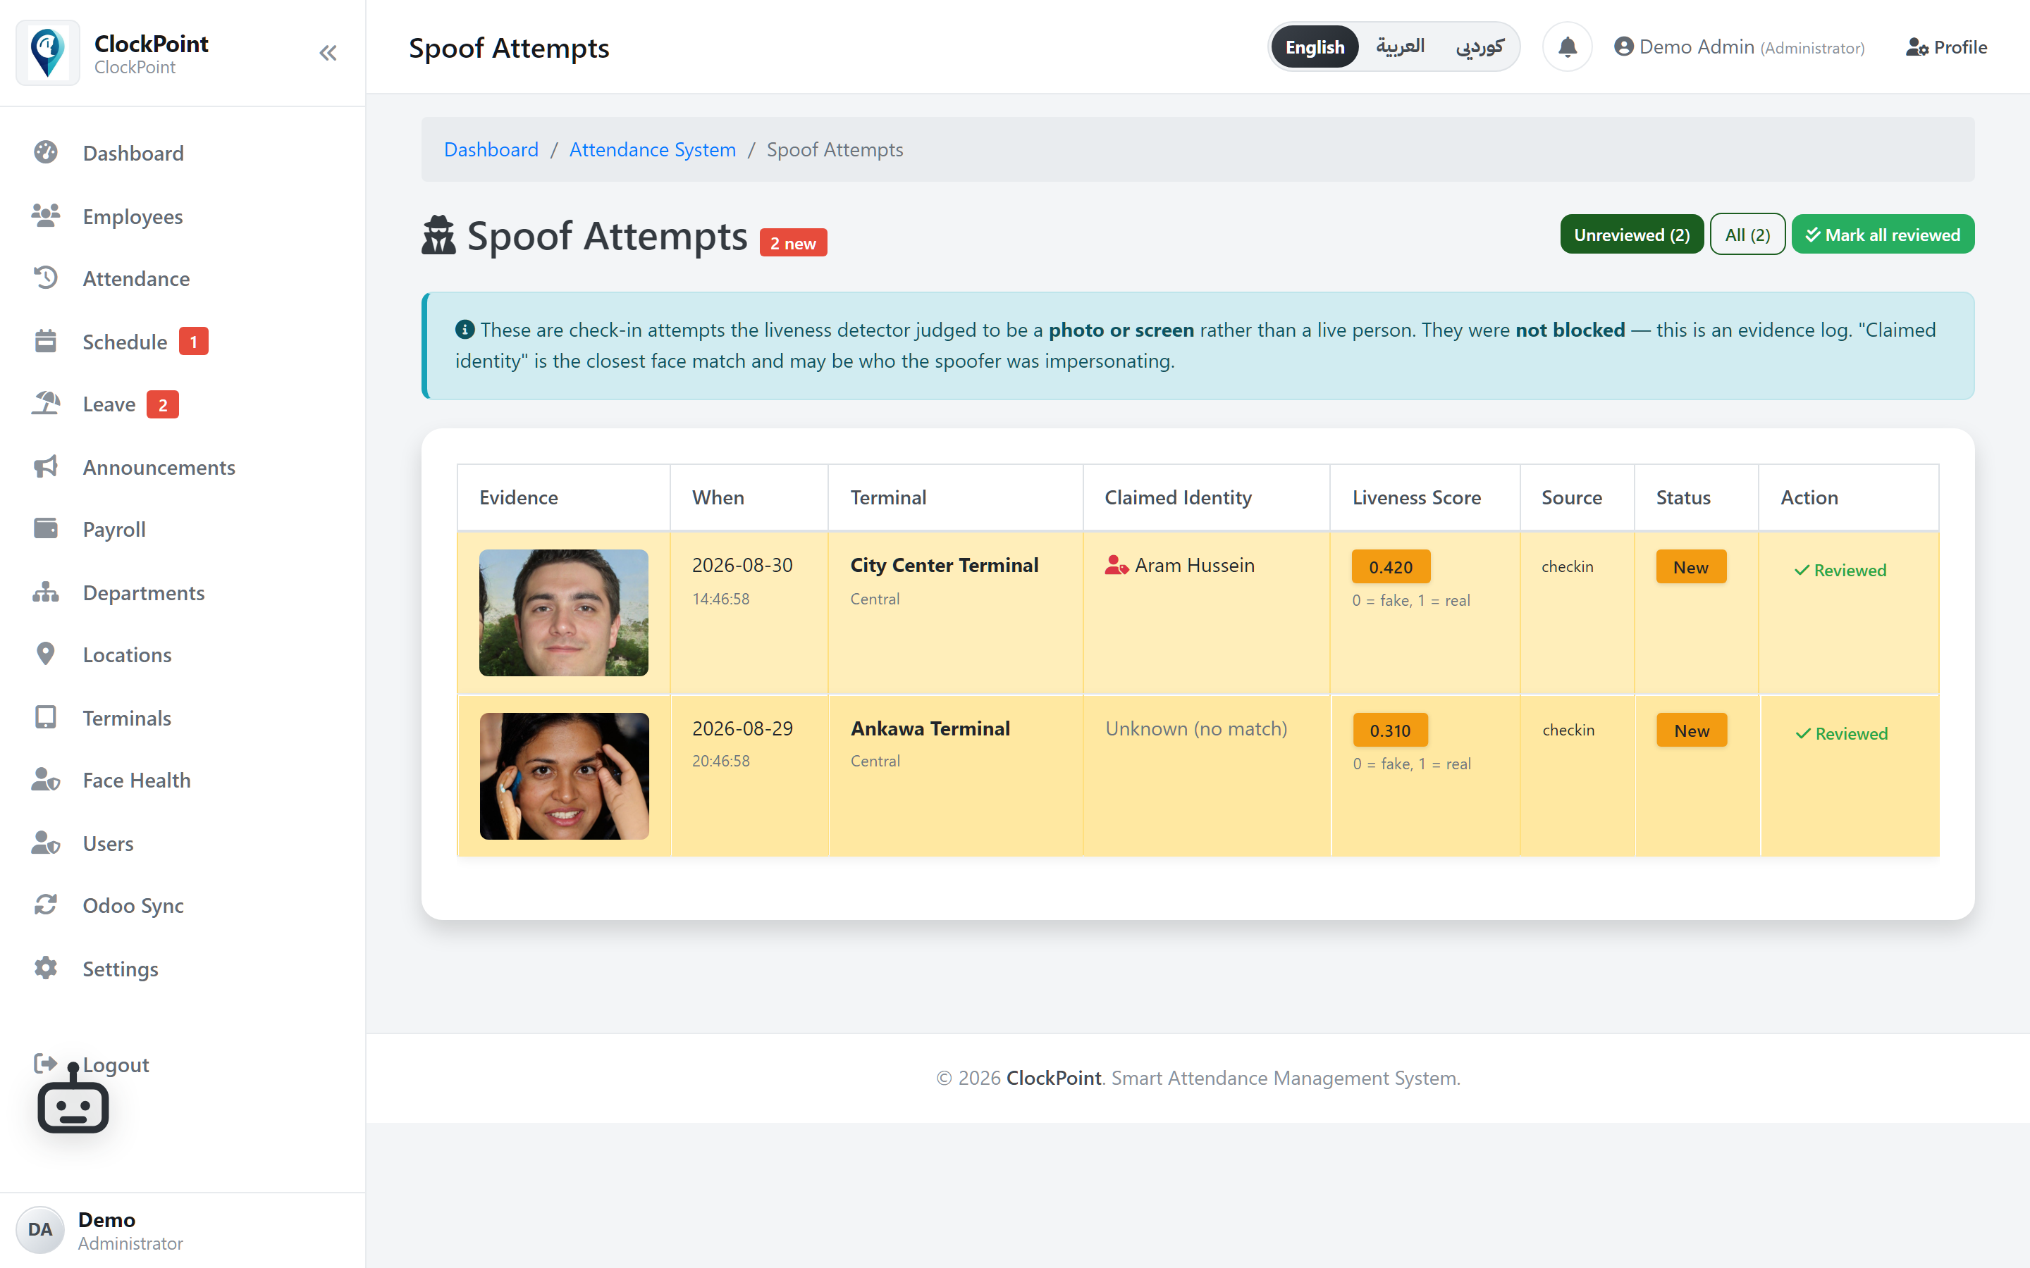Click the Aram Hussein claimed identity
Viewport: 2030px width, 1268px height.
[1179, 565]
